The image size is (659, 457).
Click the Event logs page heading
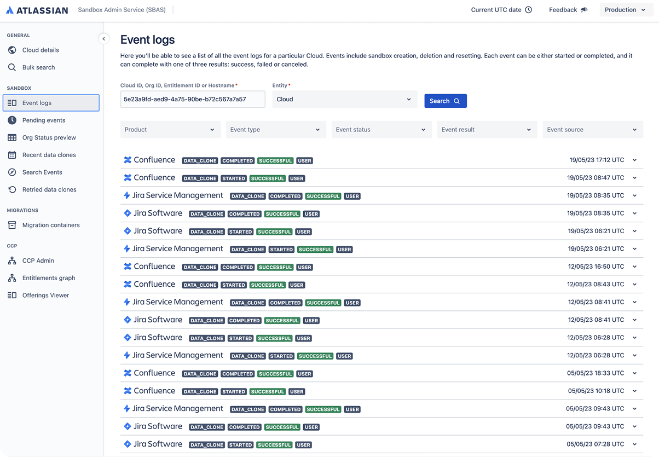click(x=148, y=39)
